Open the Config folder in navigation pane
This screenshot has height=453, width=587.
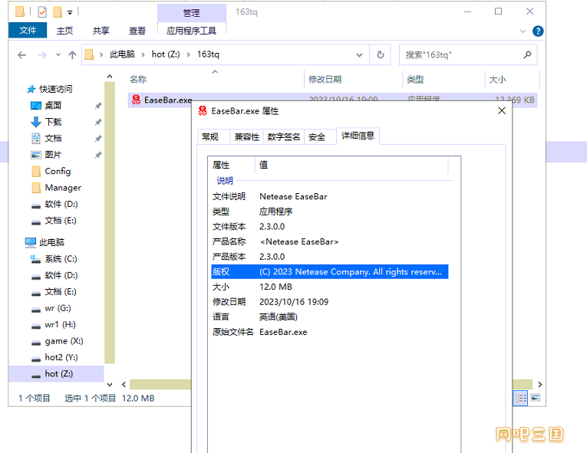[58, 172]
